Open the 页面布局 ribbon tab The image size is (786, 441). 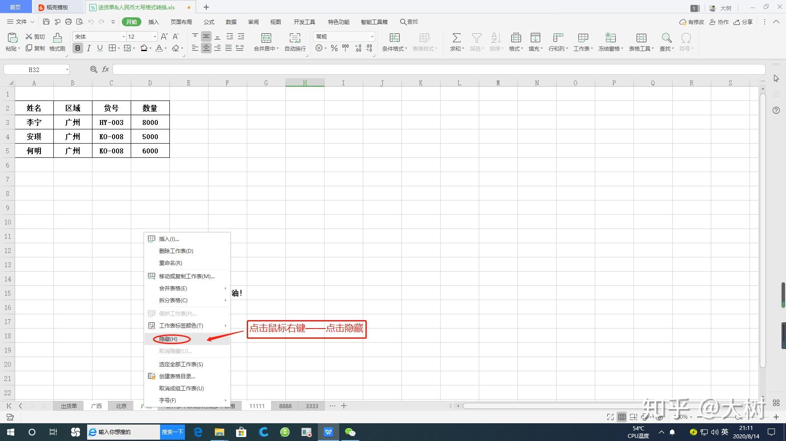(x=181, y=22)
